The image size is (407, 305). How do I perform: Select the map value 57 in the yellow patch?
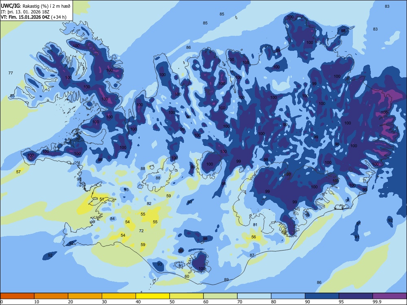(x=18, y=172)
